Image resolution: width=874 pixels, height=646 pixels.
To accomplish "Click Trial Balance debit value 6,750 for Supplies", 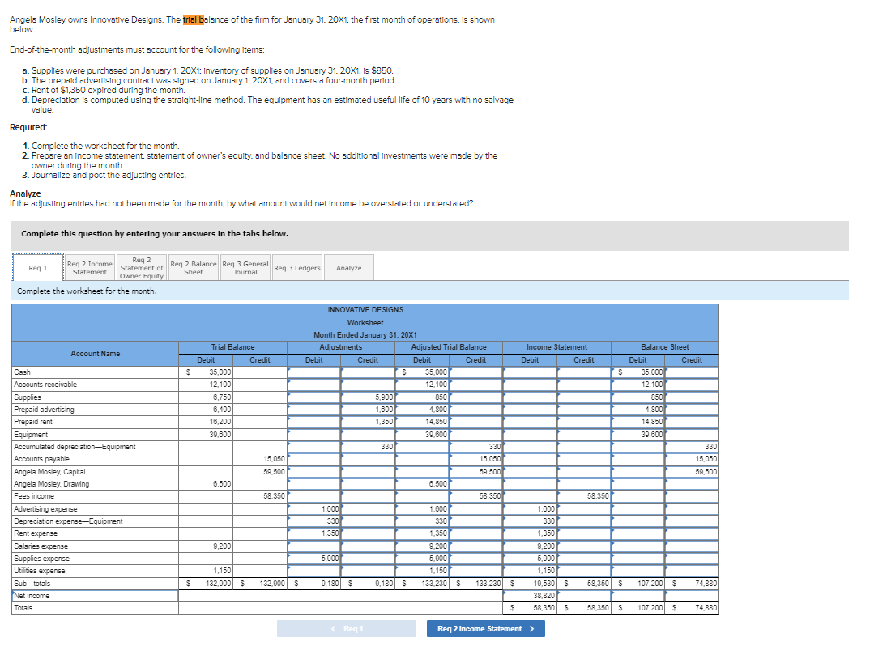I will coord(206,397).
